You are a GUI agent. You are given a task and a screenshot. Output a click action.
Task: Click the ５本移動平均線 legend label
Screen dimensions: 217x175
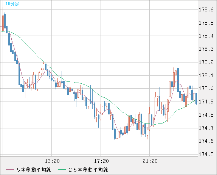click(x=34, y=170)
